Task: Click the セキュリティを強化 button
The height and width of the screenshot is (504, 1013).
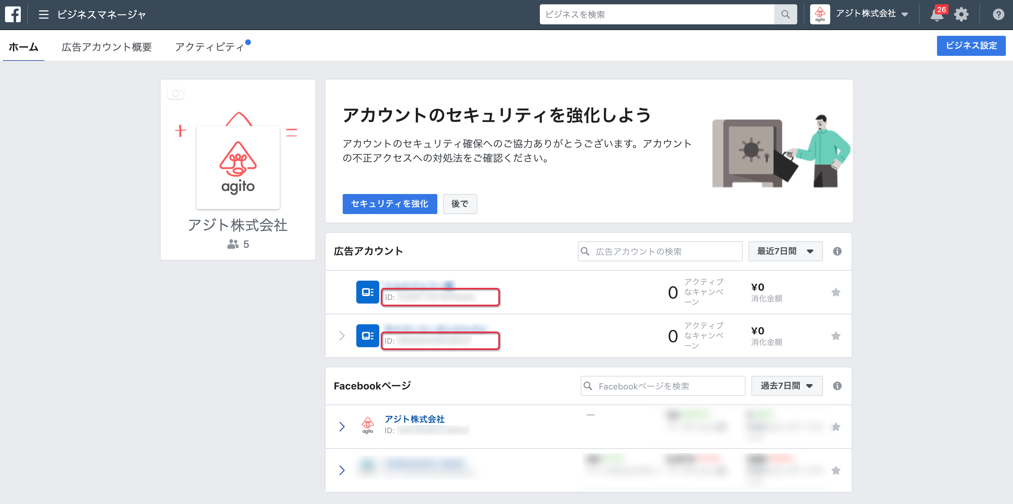Action: pos(390,204)
